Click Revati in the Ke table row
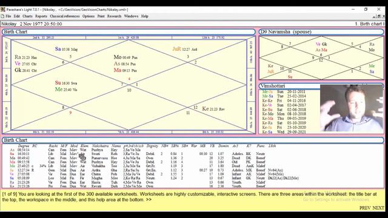Screen dimensions: 388x218 97,186
